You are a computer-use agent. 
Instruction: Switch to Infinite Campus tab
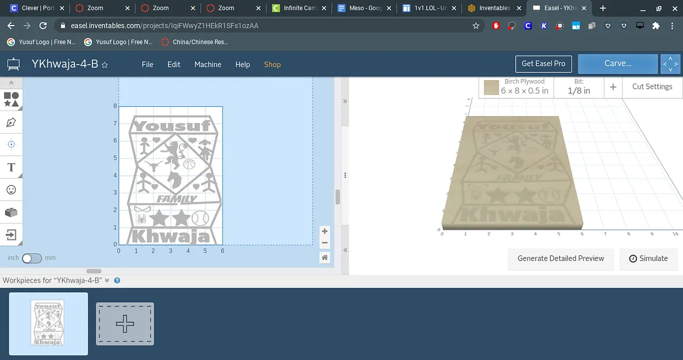tap(299, 8)
